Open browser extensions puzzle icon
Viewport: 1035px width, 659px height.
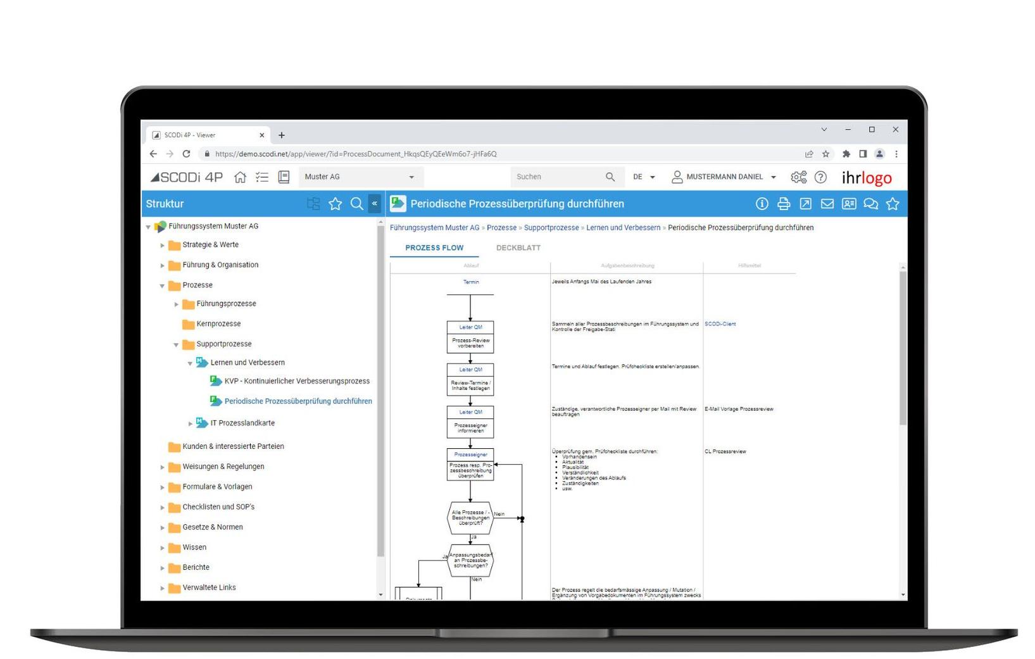coord(846,154)
